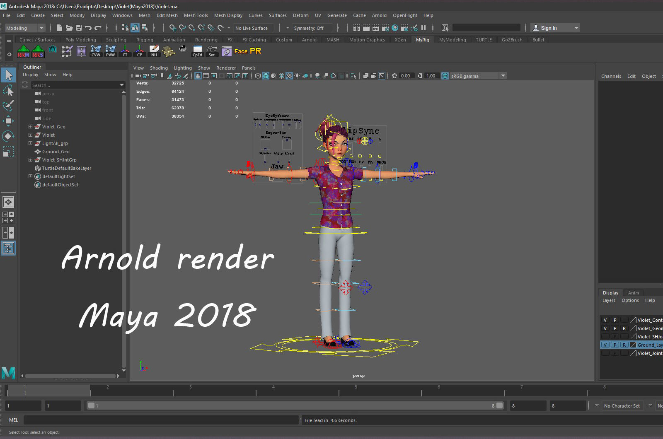The height and width of the screenshot is (439, 663).
Task: Click the RRS shelf icon
Action: point(38,51)
